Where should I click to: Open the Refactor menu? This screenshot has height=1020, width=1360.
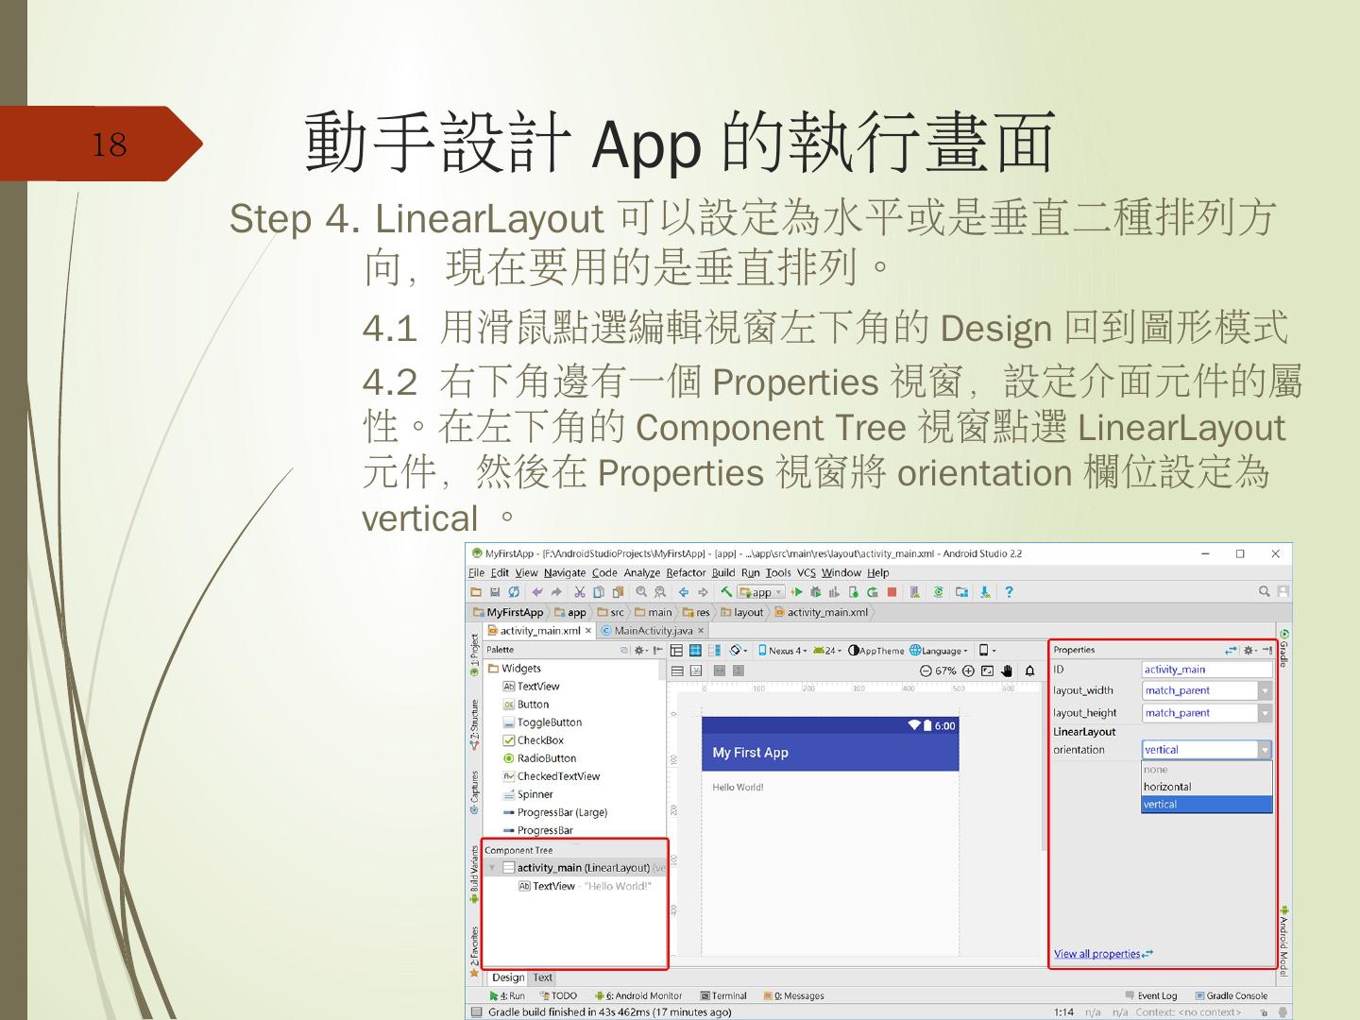point(686,572)
